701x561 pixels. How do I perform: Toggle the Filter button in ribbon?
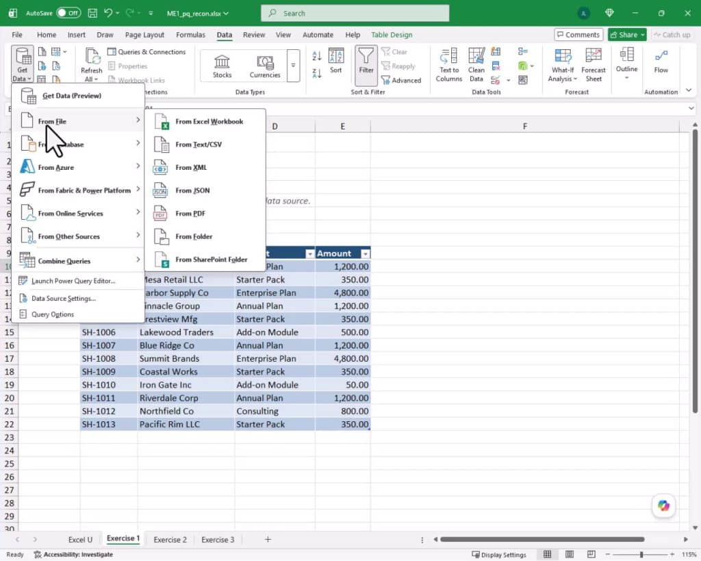pos(366,65)
